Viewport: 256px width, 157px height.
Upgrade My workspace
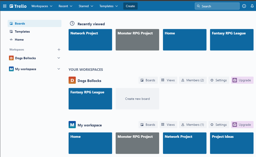click(242, 125)
